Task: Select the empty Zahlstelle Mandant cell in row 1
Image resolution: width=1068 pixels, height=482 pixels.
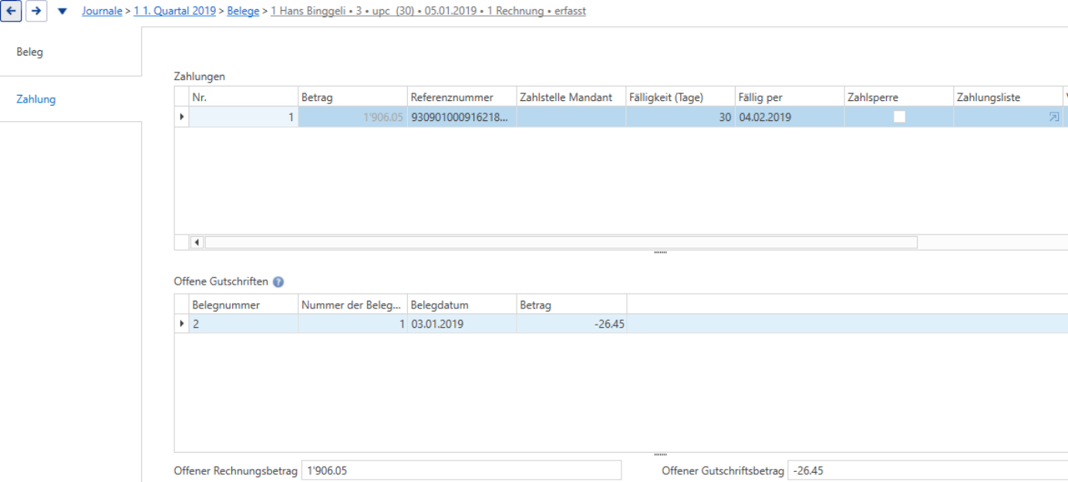Action: pyautogui.click(x=571, y=117)
